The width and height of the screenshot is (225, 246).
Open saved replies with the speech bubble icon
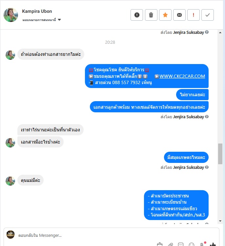pos(181,244)
